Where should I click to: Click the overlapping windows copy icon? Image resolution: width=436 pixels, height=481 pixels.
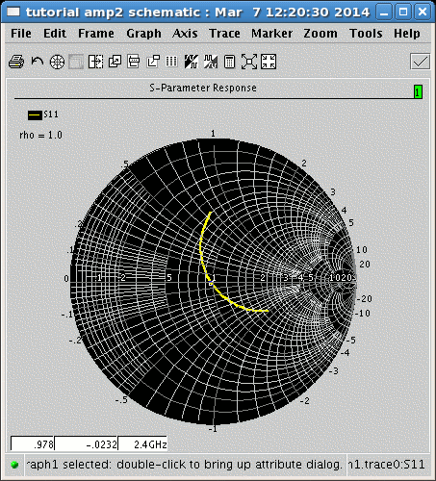[115, 62]
